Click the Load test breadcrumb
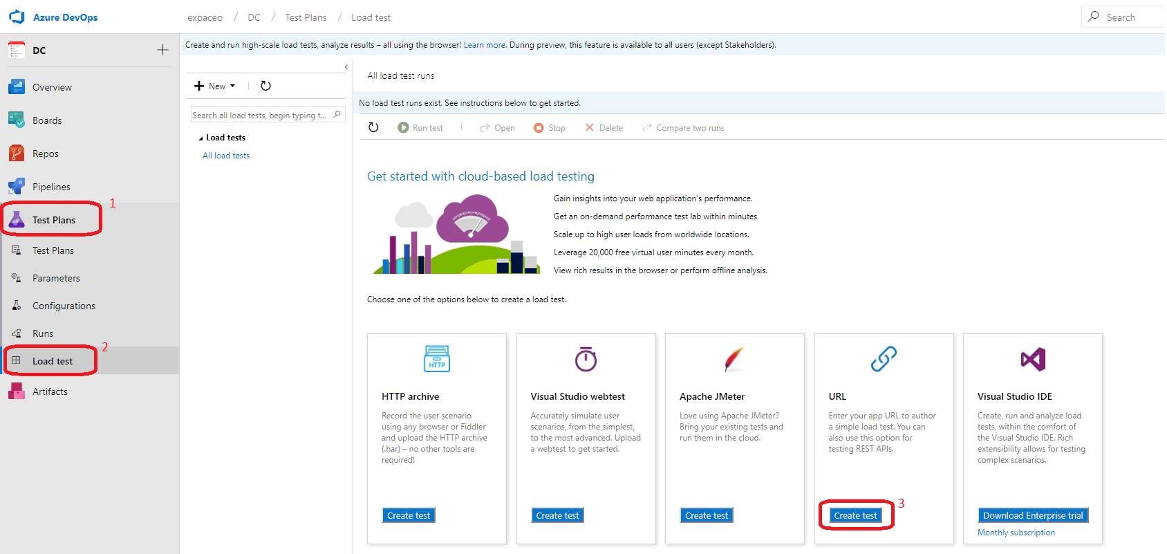This screenshot has height=554, width=1167. (371, 17)
